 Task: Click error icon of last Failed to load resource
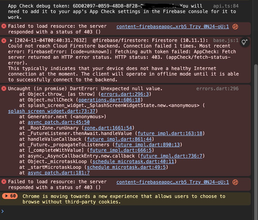click(4, 182)
